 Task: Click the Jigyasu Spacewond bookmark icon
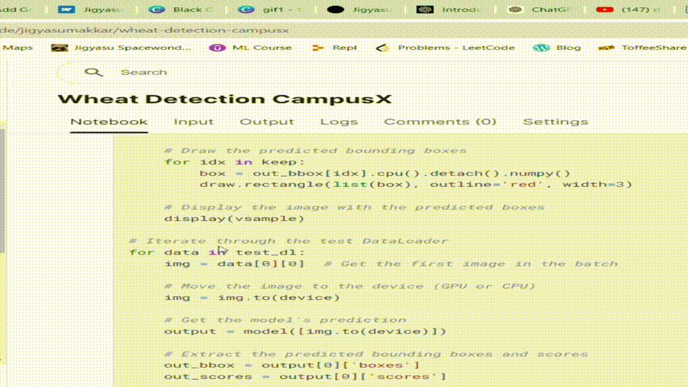[x=60, y=48]
